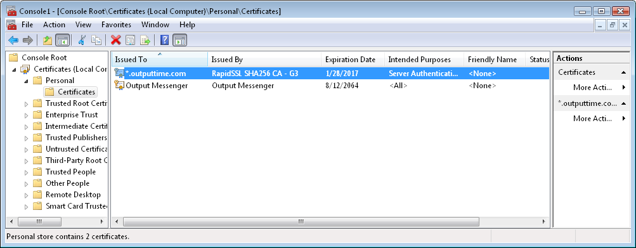Click the Trusted Root folder icon
Screen dimensions: 636x248
tap(37, 103)
